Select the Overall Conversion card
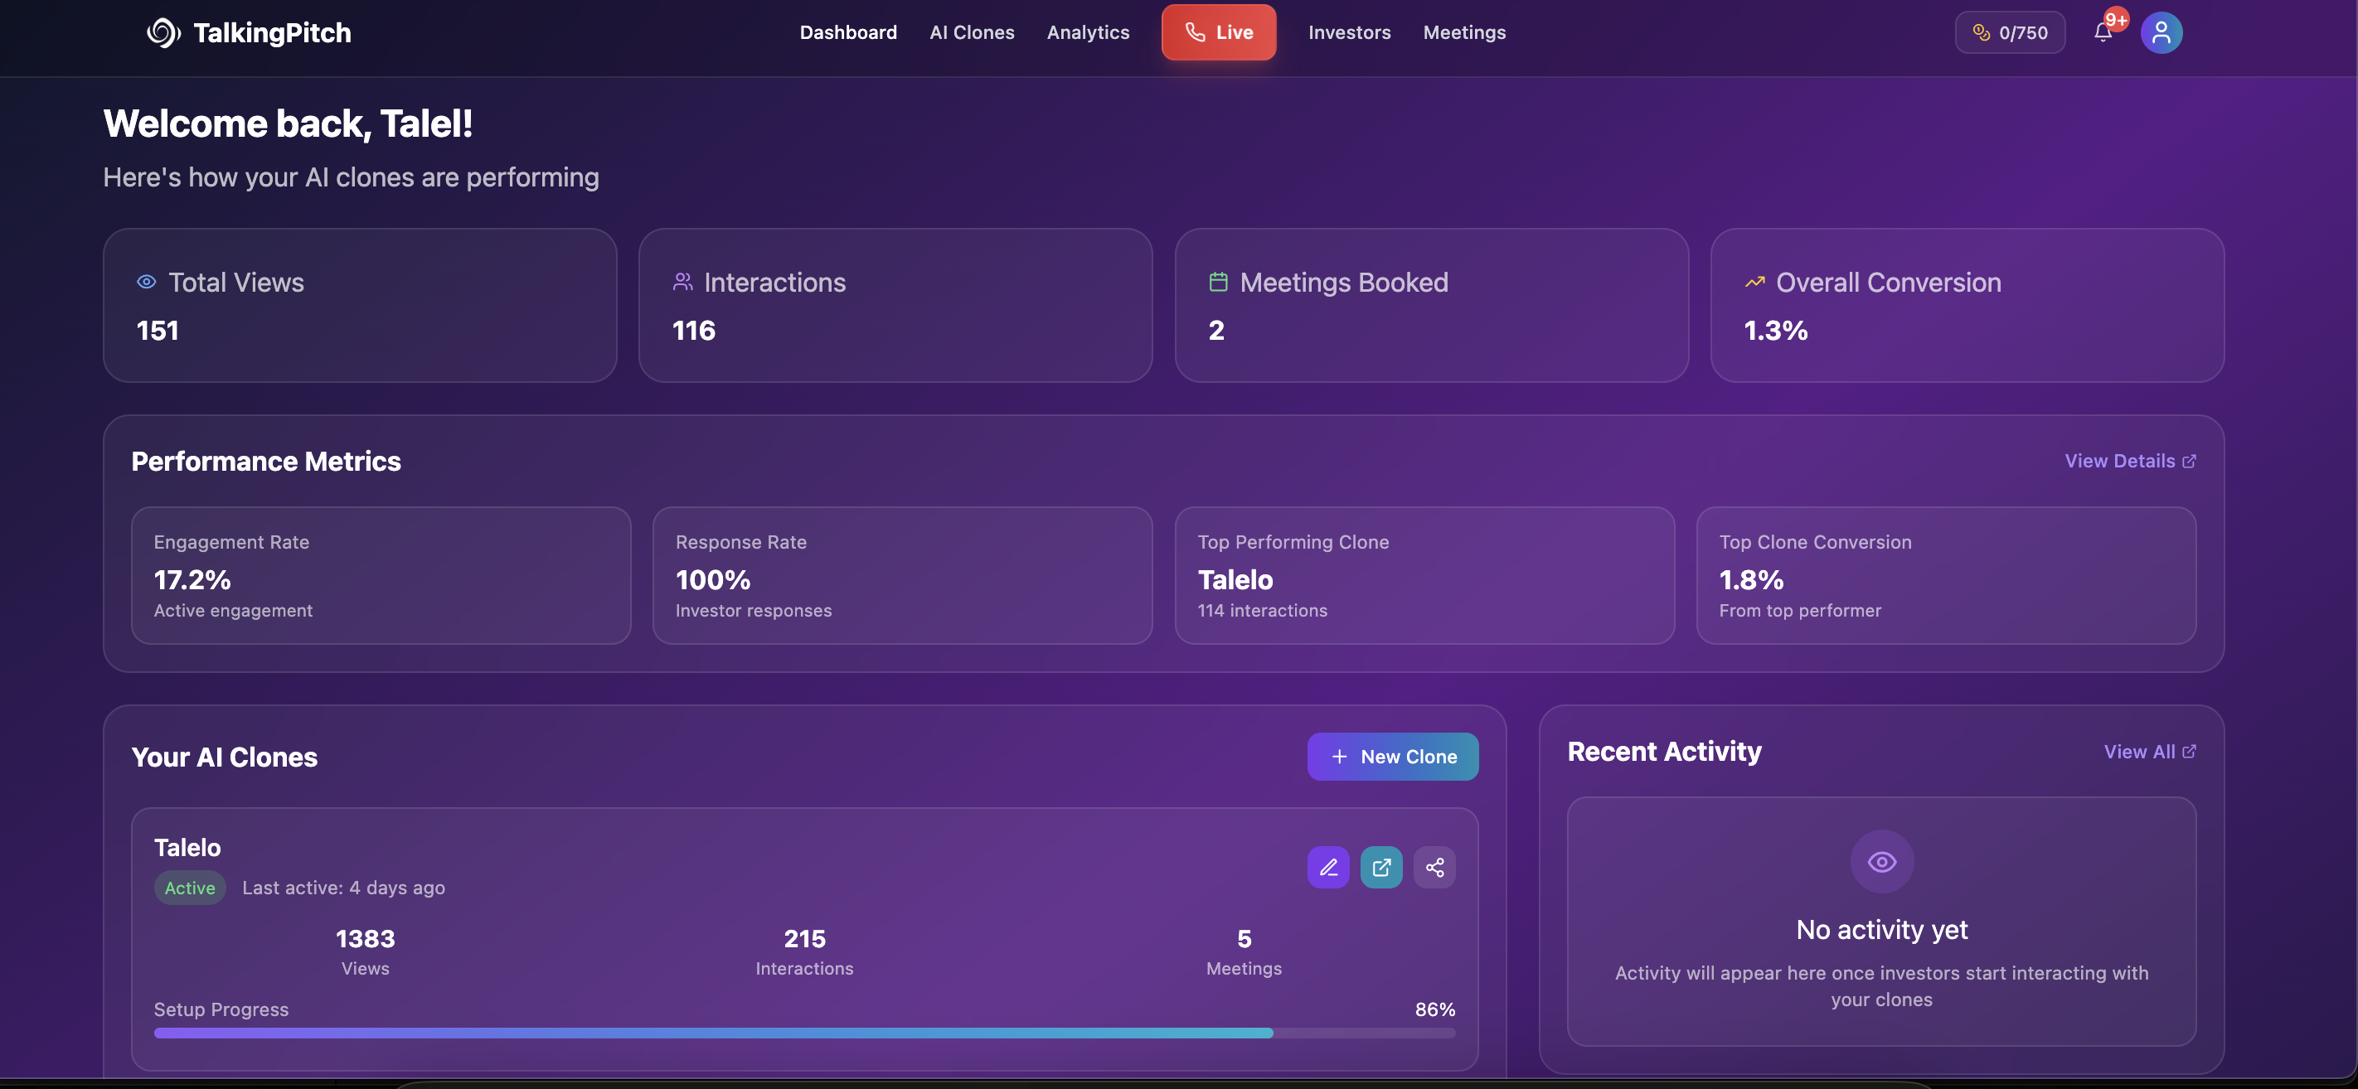Viewport: 2358px width, 1089px height. (x=1967, y=306)
